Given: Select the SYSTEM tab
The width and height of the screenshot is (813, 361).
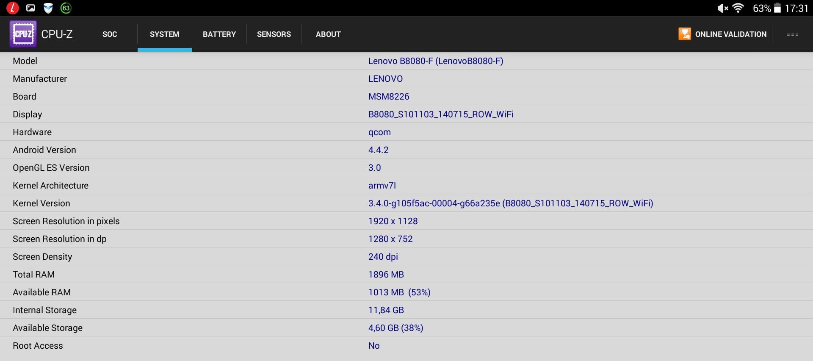Looking at the screenshot, I should click(x=165, y=34).
